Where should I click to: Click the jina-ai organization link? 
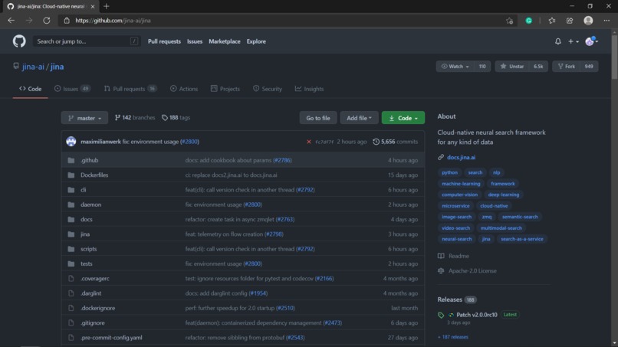pyautogui.click(x=33, y=67)
